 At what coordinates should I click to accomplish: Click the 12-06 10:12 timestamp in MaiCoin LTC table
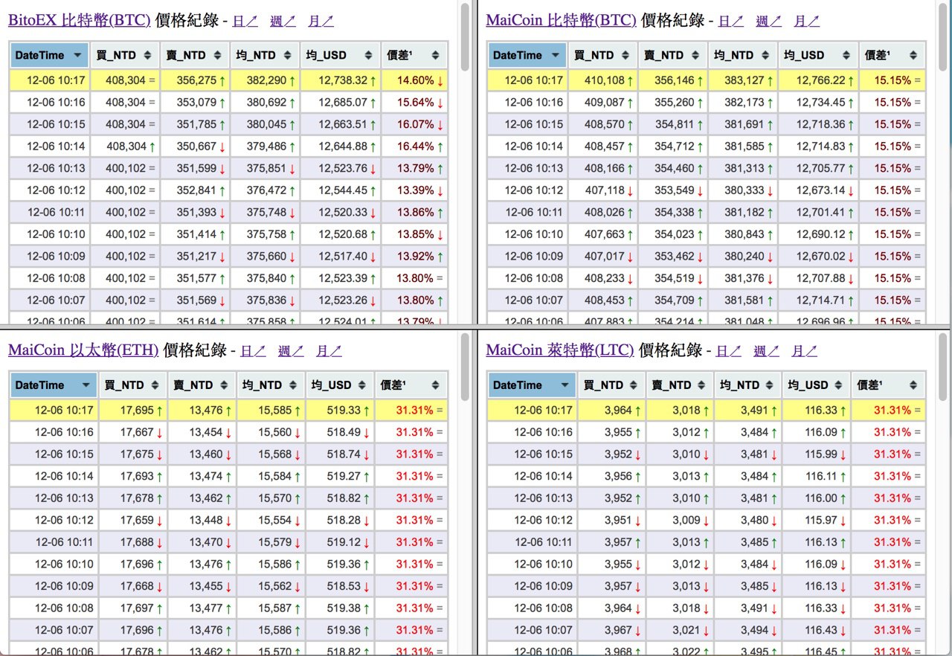(x=532, y=521)
